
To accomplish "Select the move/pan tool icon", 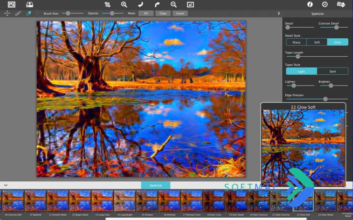I will click(7, 13).
